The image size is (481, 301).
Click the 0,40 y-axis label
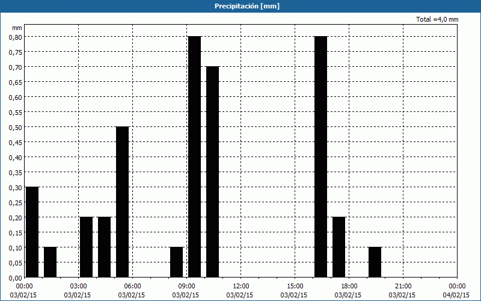click(16, 158)
